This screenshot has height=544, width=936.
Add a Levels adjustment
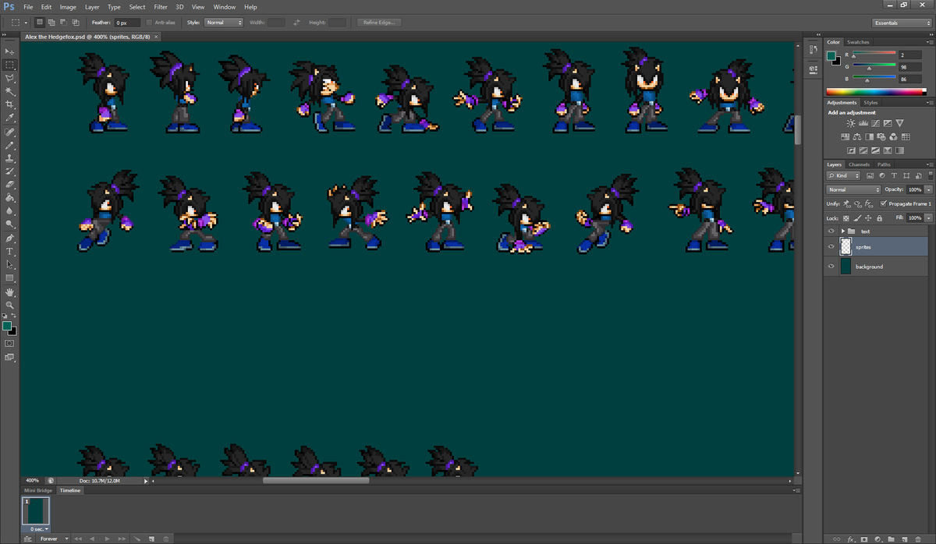pyautogui.click(x=863, y=123)
